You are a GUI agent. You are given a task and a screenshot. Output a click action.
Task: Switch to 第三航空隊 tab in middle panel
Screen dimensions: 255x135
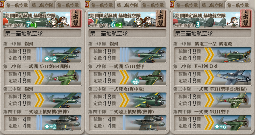[153, 5]
